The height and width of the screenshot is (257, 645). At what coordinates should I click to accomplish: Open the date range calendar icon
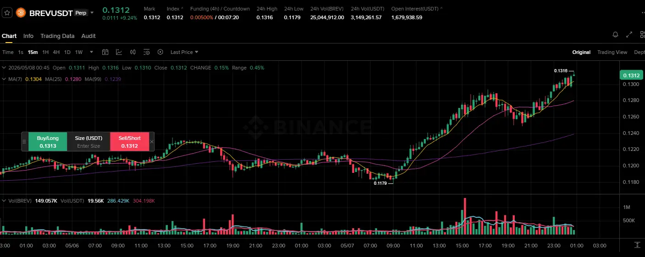click(105, 52)
